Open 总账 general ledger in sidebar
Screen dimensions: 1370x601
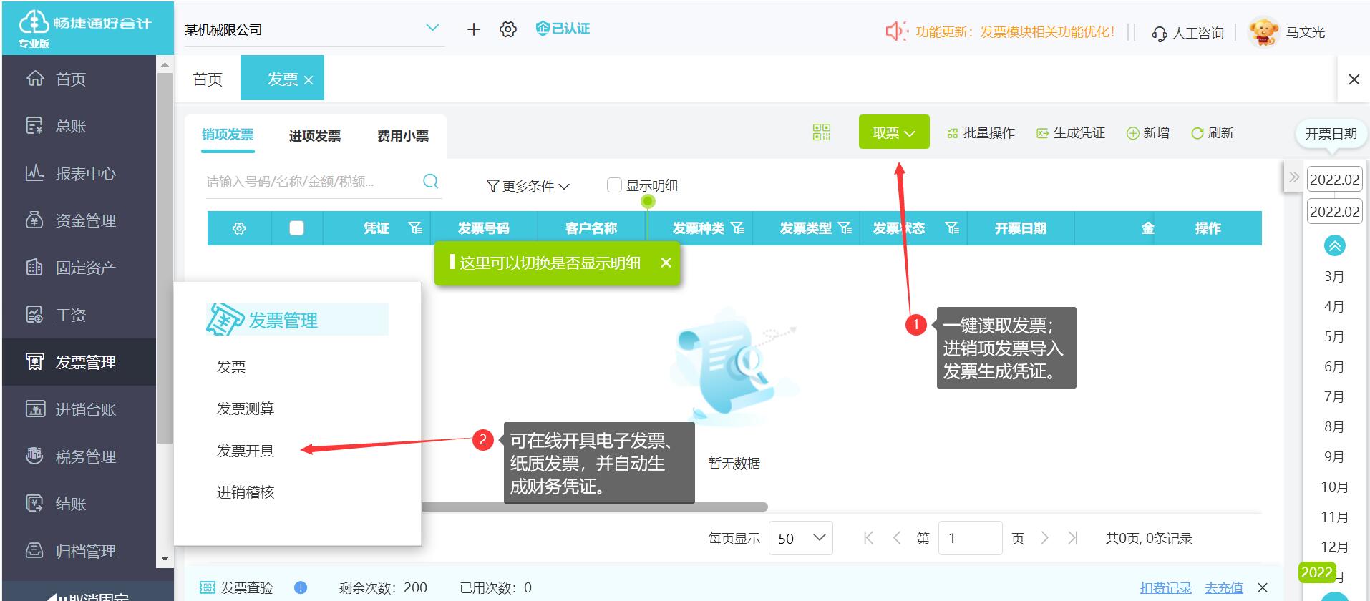[x=70, y=126]
